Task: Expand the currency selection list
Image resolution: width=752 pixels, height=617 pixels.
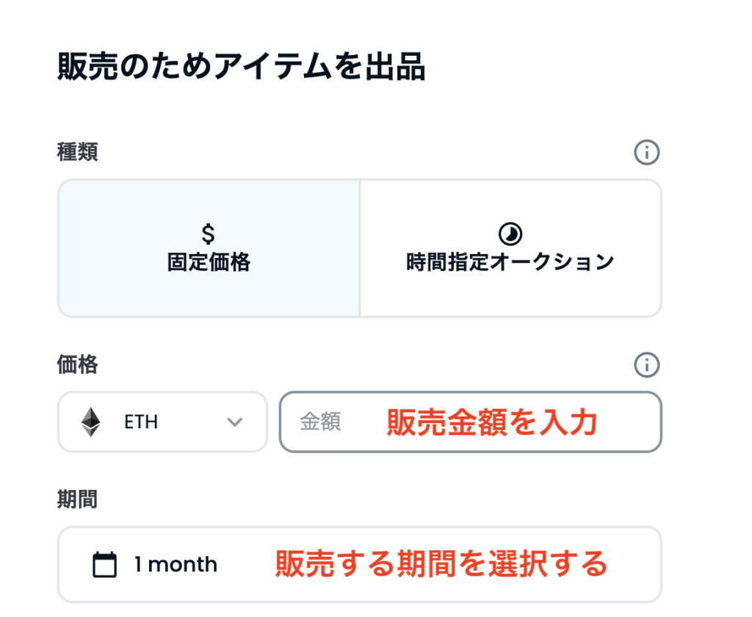Action: tap(162, 422)
